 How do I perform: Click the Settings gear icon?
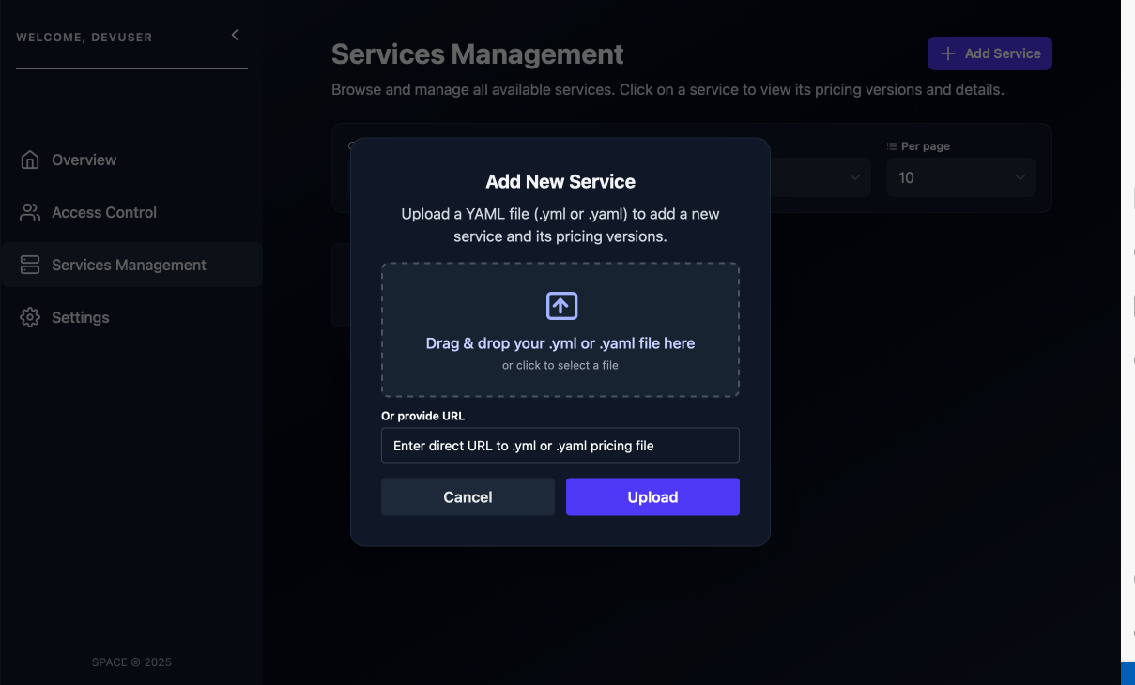tap(30, 317)
